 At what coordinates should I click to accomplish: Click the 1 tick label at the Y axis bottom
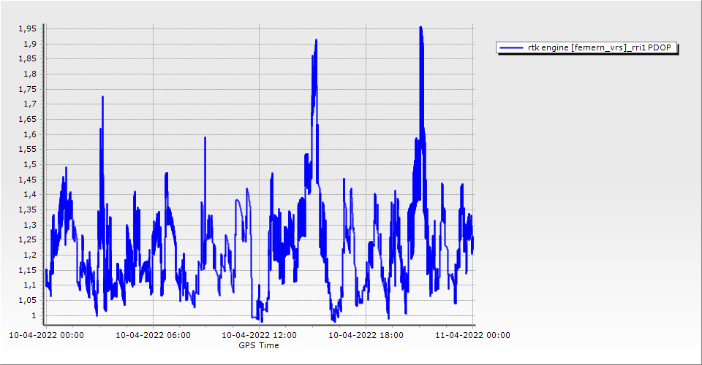(x=34, y=315)
